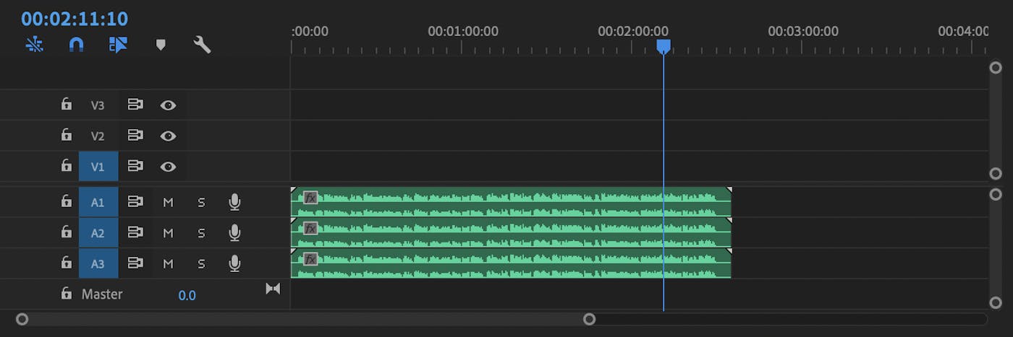The image size is (1013, 337).
Task: Open fx badge on A1 clip
Action: tap(310, 198)
